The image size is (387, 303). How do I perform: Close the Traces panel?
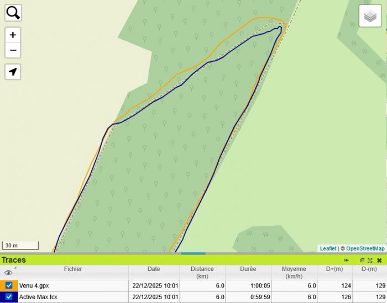[379, 260]
